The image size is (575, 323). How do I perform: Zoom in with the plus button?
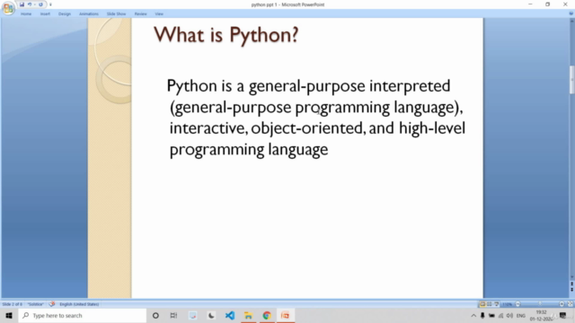(562, 304)
